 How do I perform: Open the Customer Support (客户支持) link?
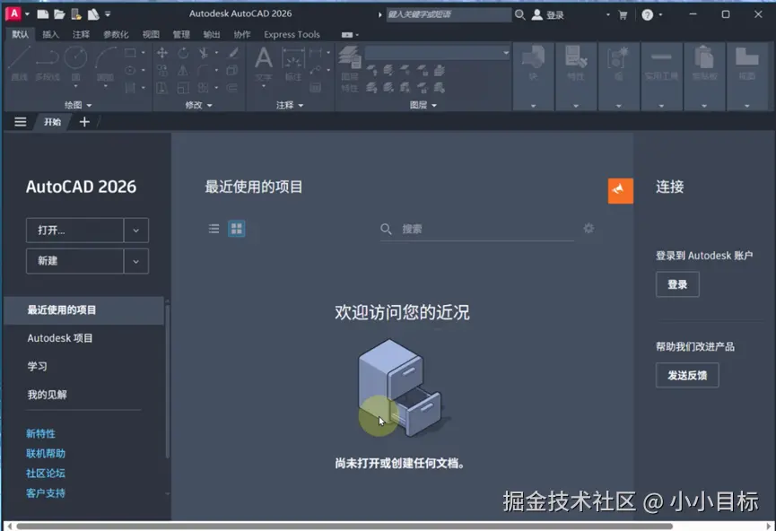tap(46, 493)
